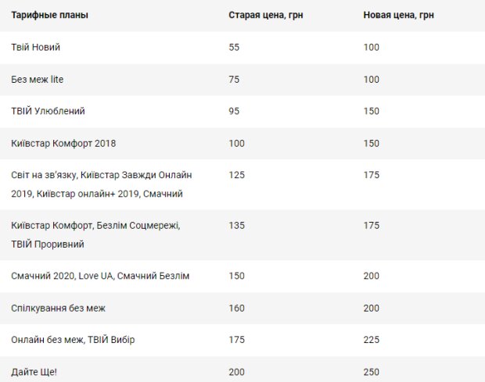
Task: Click the old price value 135
Action: point(236,226)
